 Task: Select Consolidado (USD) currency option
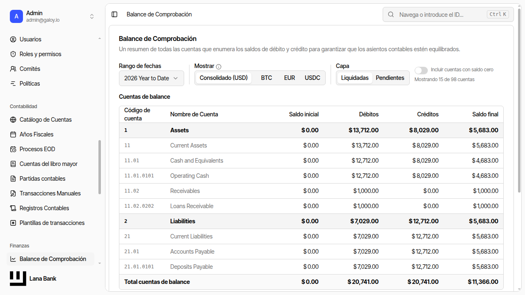[224, 78]
